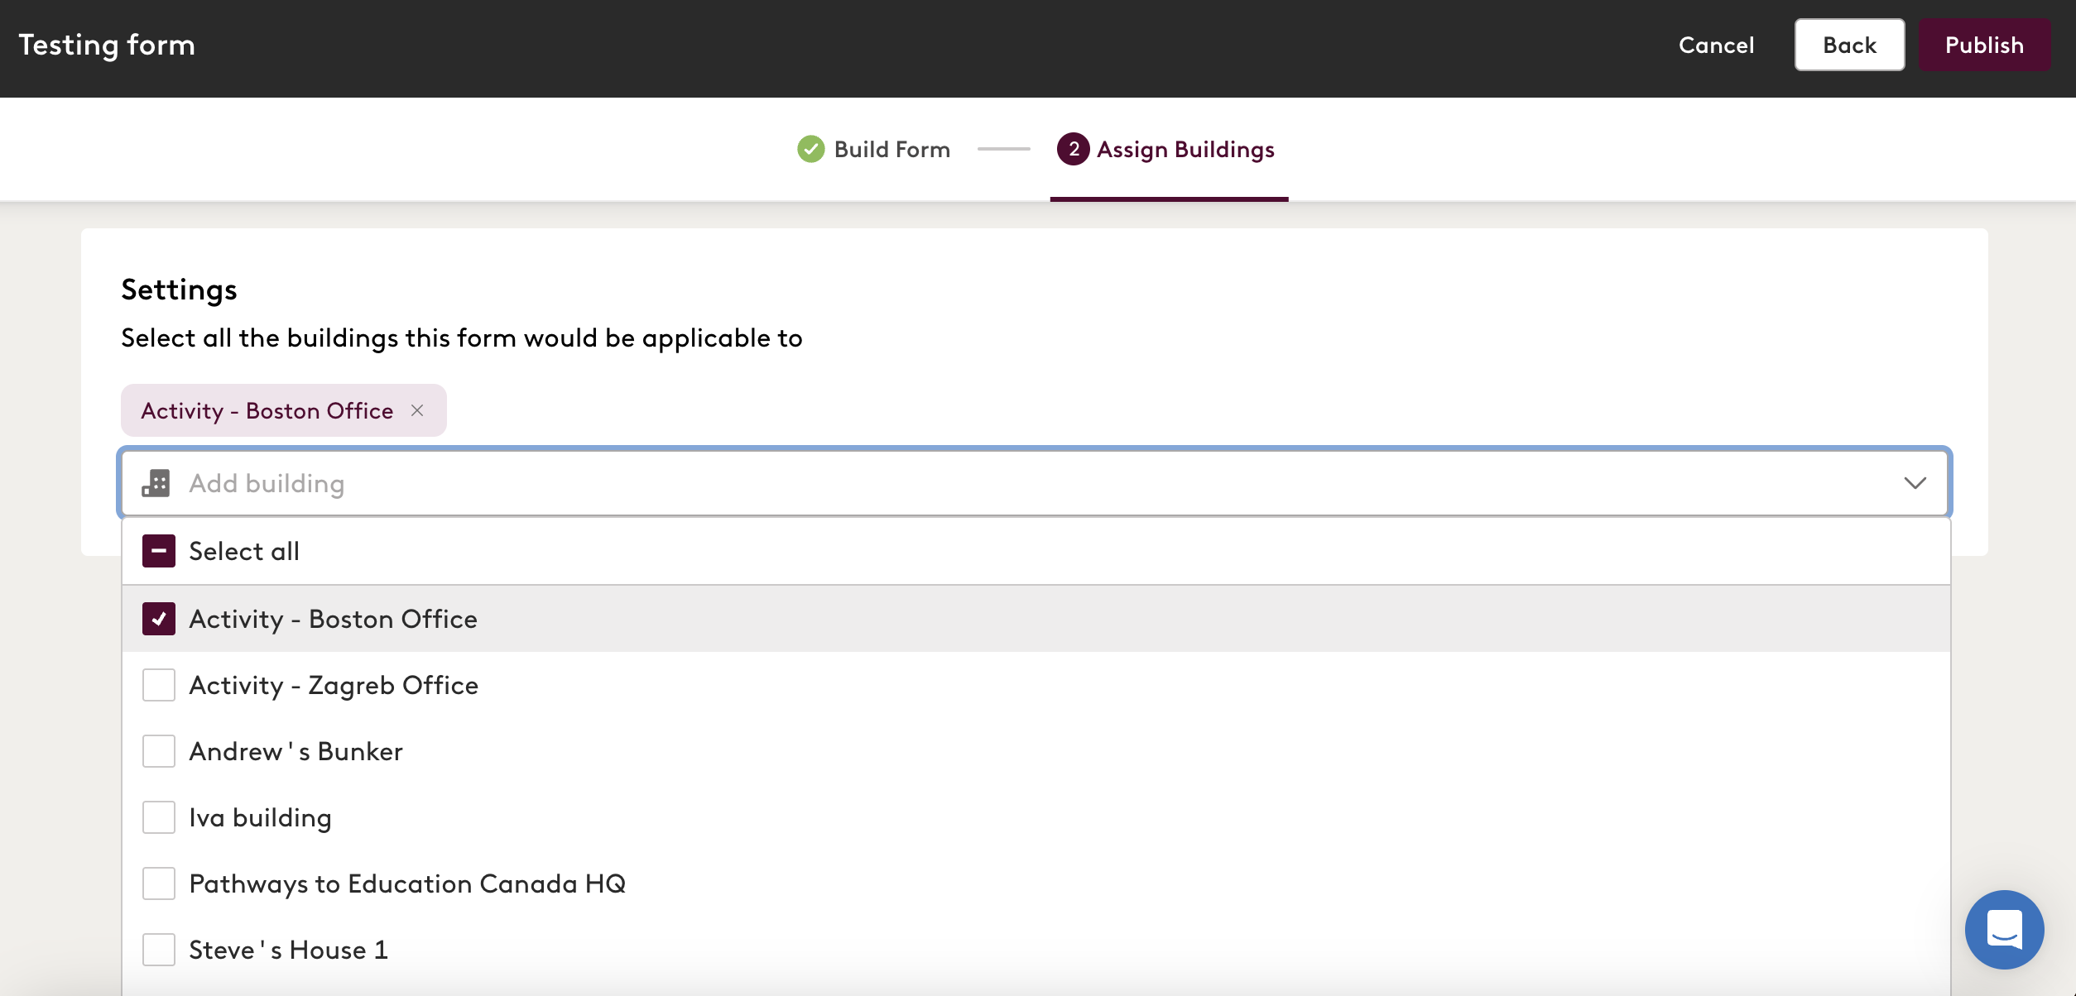Cancel the form editing
The image size is (2076, 996).
pos(1716,45)
